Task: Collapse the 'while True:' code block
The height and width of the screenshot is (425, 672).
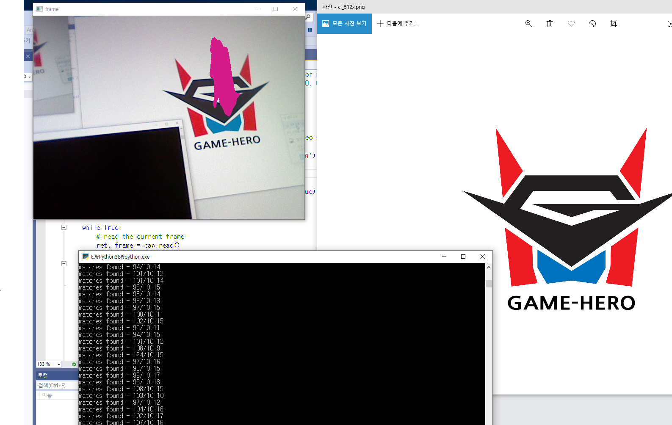Action: (64, 227)
